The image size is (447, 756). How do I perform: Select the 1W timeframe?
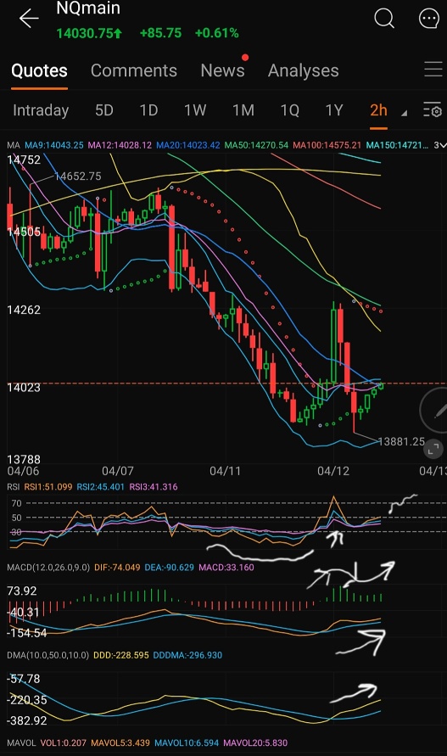(x=195, y=110)
